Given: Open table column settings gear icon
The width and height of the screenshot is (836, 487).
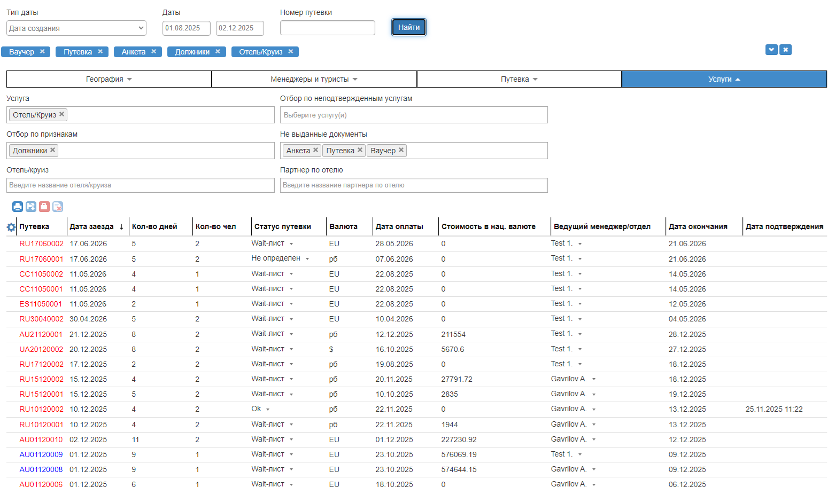Looking at the screenshot, I should coord(11,227).
